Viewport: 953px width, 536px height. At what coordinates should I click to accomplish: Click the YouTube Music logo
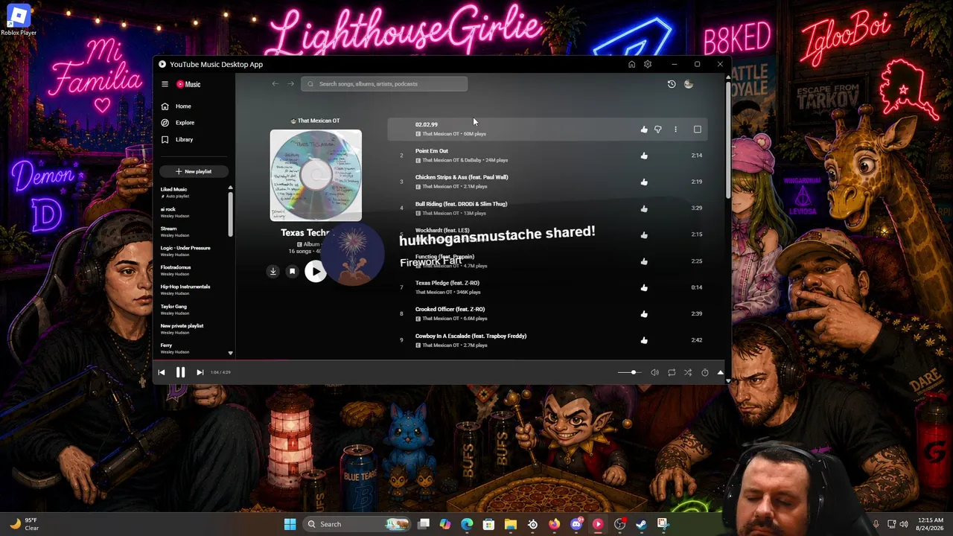point(188,84)
